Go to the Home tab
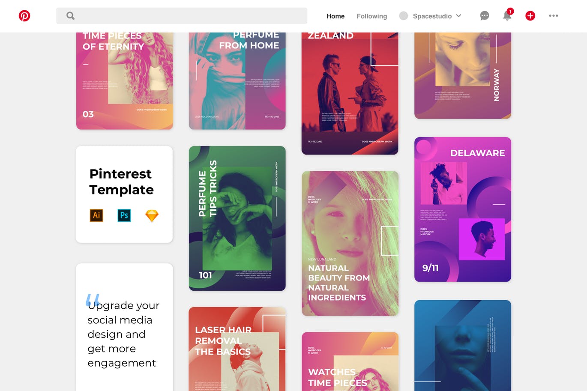The height and width of the screenshot is (391, 587). pos(335,16)
